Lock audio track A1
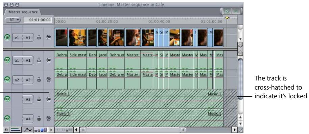Image resolution: width=309 pixels, height=134 pixels. point(39,60)
